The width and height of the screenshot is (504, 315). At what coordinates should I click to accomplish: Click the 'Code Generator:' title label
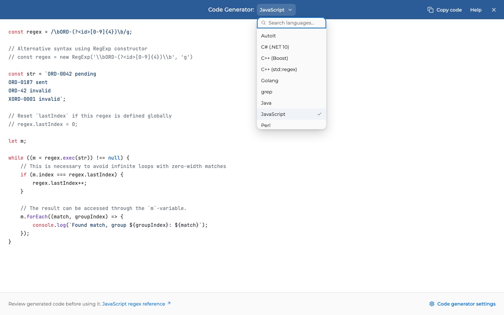click(x=231, y=9)
